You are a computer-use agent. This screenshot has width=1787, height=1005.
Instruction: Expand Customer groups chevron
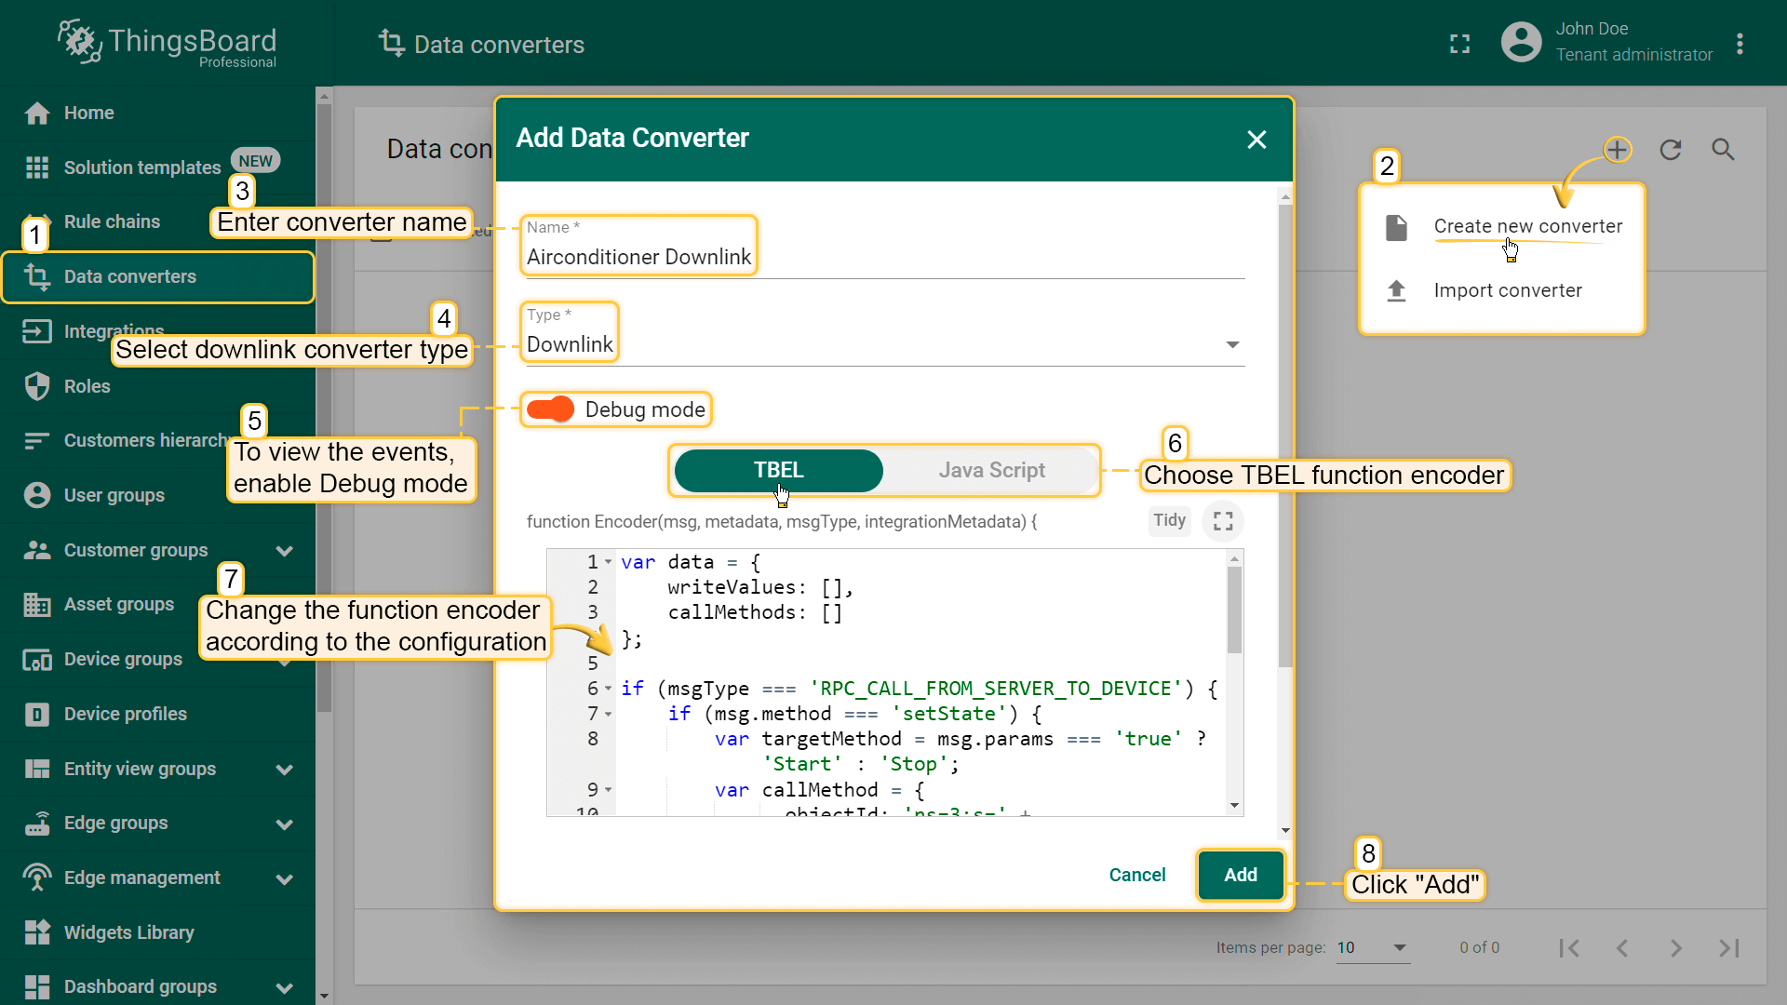(285, 551)
